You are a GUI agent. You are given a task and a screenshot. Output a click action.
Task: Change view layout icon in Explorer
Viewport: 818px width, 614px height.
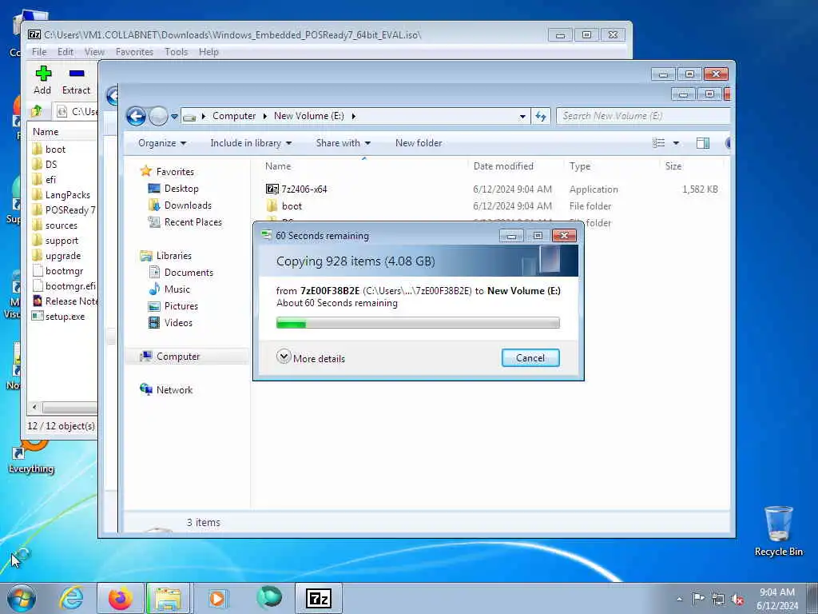[x=659, y=143]
